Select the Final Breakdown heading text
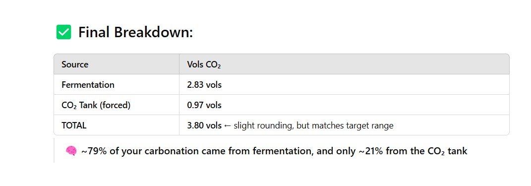This screenshot has width=531, height=186. point(135,33)
